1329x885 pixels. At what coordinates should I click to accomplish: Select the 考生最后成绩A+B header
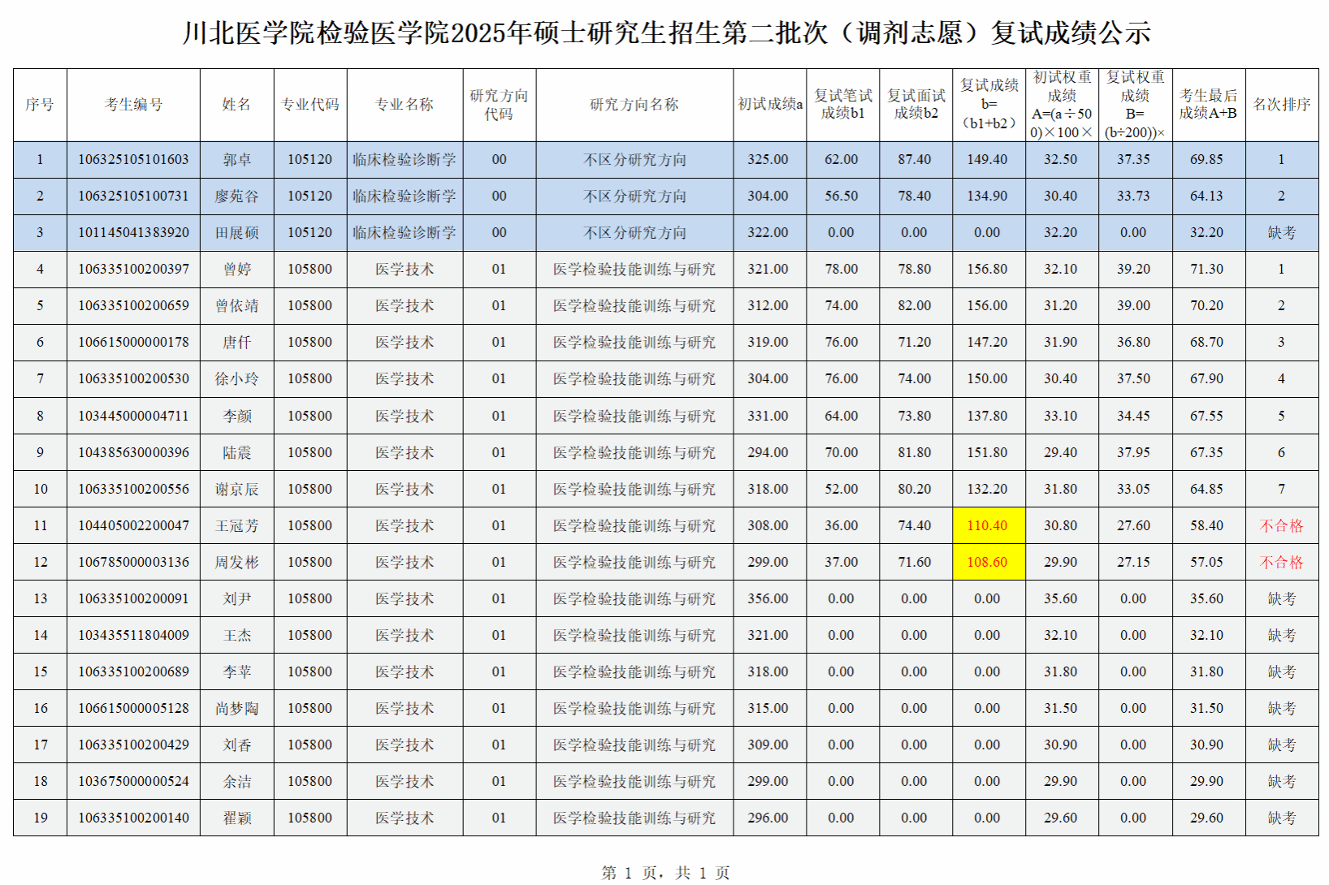1208,105
